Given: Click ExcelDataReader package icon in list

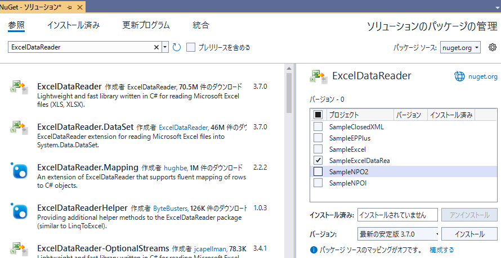Looking at the screenshot, I should 19,87.
